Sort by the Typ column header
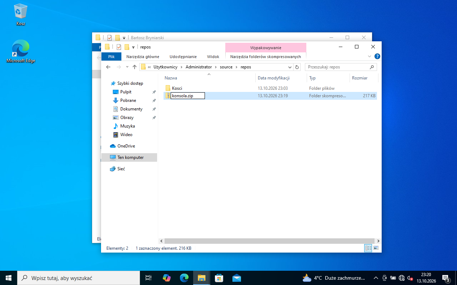 328,78
